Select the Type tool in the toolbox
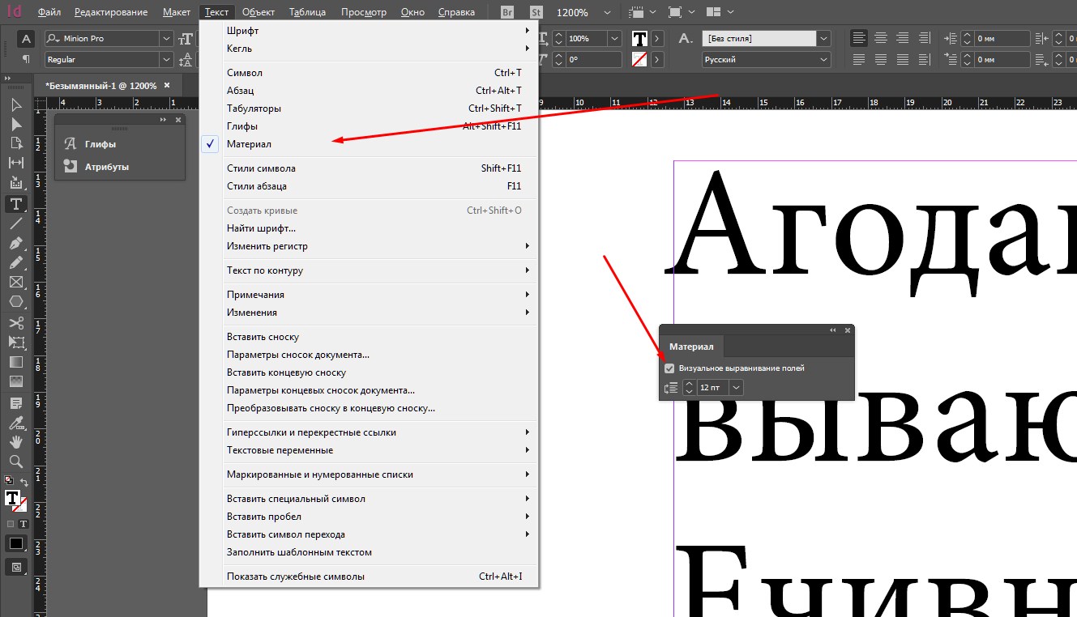The width and height of the screenshot is (1077, 617). 15,203
